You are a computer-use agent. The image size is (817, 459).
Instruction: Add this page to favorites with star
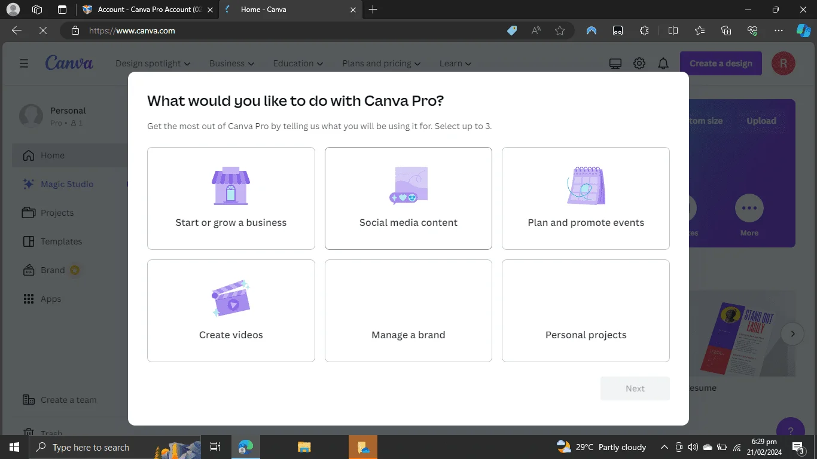pyautogui.click(x=560, y=30)
